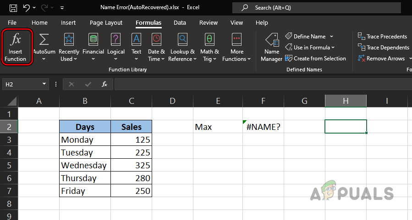Viewport: 412px width, 220px height.
Task: Select column F header
Action: coord(263,101)
